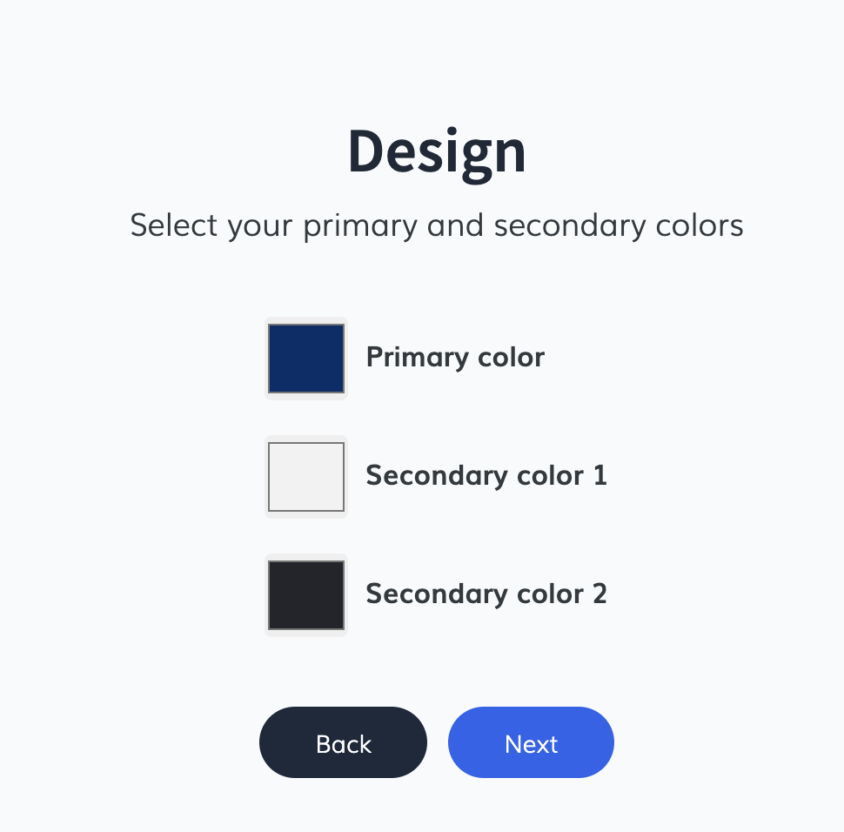Click the "Select your primary and secondary colors" subtitle

(x=437, y=226)
